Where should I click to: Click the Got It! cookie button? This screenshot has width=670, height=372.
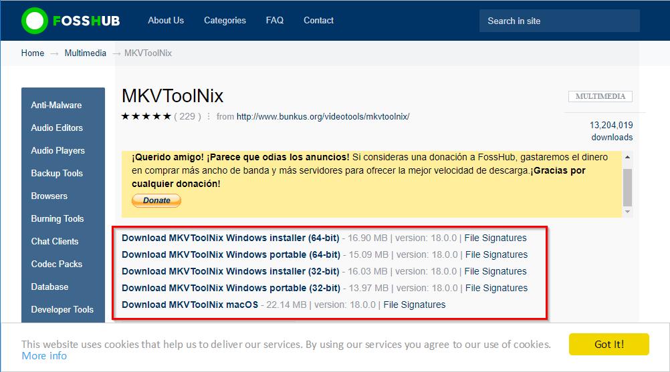pyautogui.click(x=609, y=344)
